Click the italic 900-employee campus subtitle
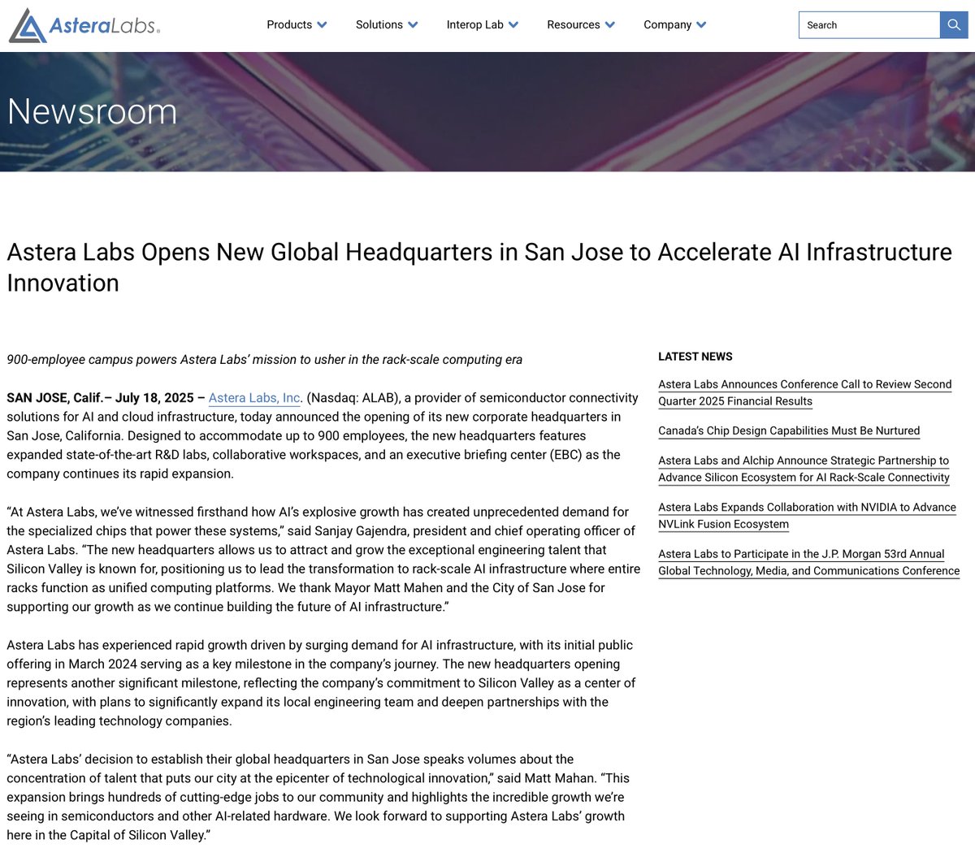Screen dimensions: 975x857 265,359
